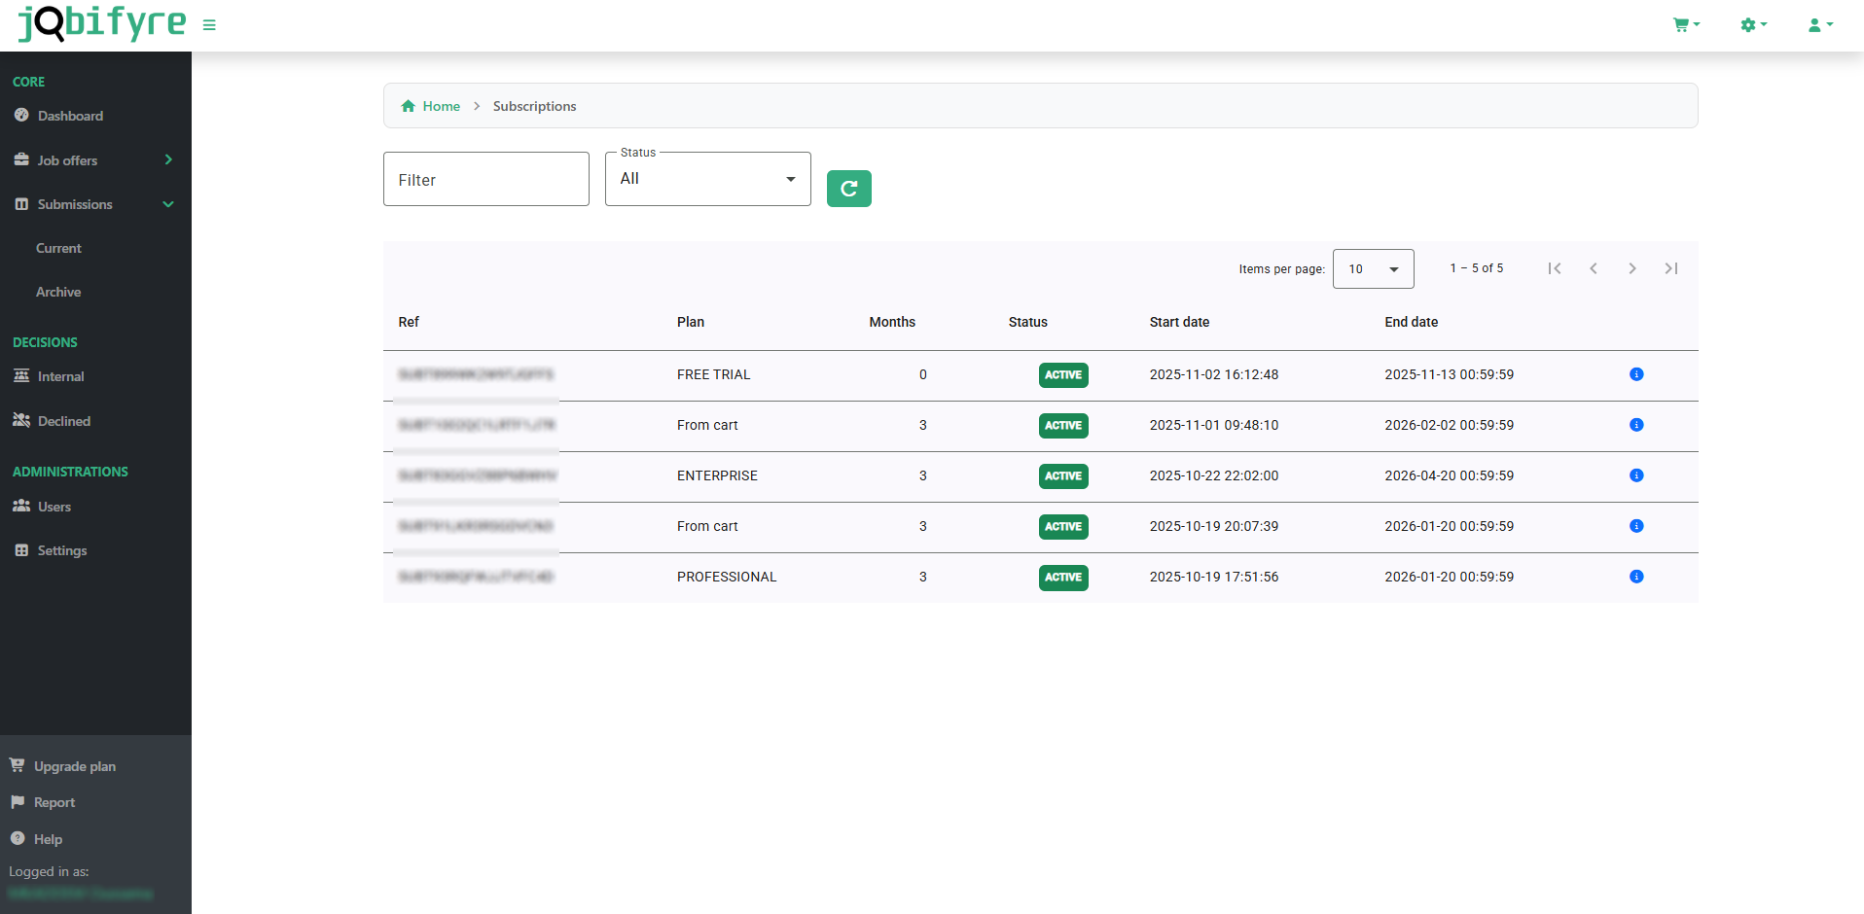1864x914 pixels.
Task: Open the Archive submissions page
Action: [58, 292]
